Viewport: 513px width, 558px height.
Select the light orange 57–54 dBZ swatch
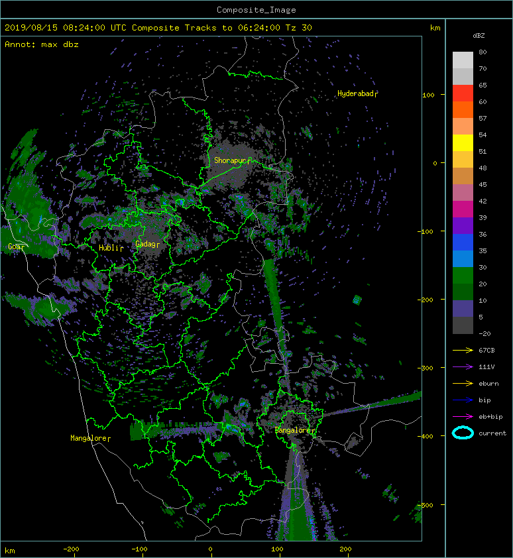(463, 127)
